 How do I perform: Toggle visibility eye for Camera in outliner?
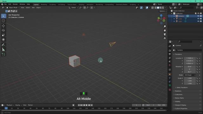click(x=198, y=16)
